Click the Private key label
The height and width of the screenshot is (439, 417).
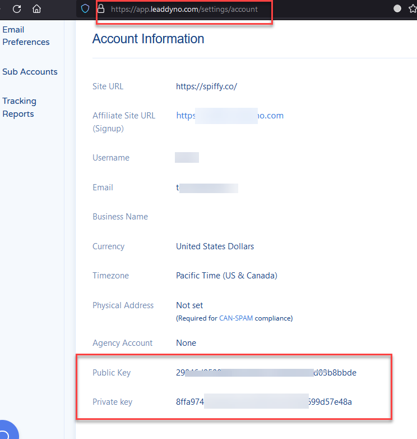pos(112,402)
